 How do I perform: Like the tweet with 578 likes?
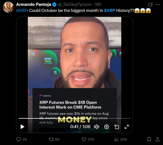88,139
